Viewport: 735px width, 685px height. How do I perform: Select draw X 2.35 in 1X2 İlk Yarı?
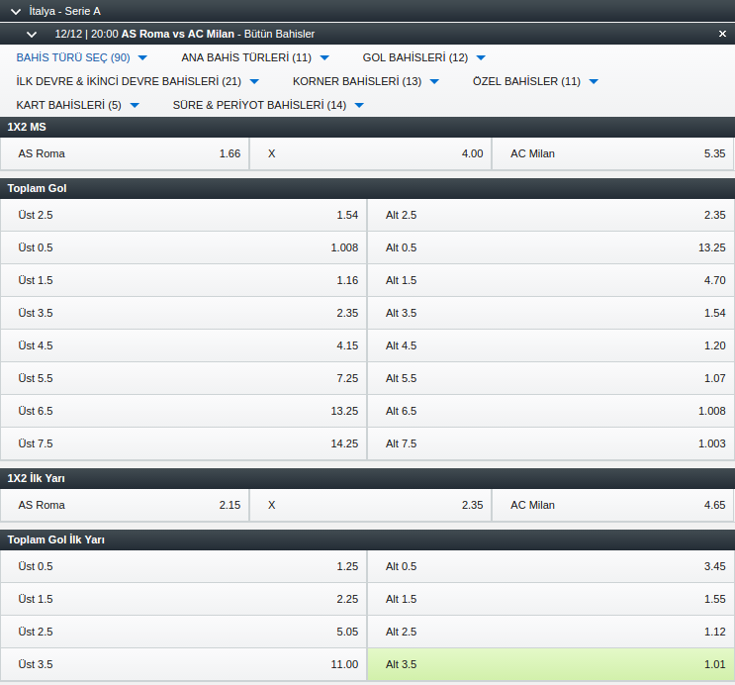[370, 505]
